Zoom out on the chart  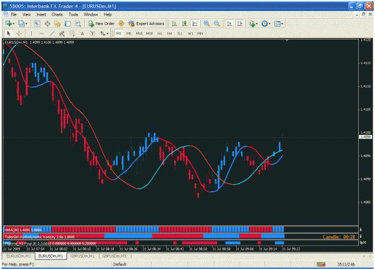[x=217, y=23]
